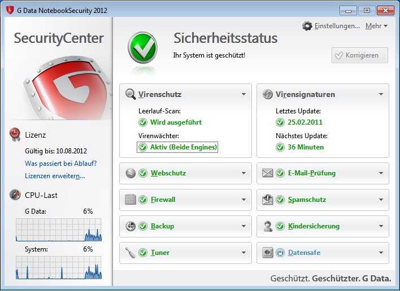Click the System CPU load graph

click(x=59, y=267)
